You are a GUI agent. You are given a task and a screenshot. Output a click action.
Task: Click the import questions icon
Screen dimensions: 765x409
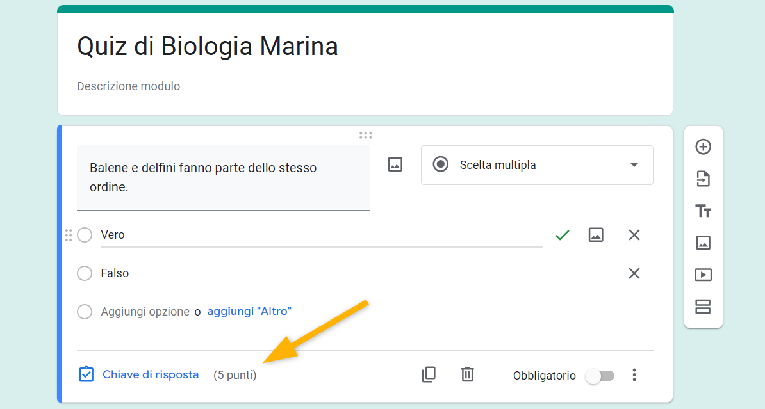[703, 179]
